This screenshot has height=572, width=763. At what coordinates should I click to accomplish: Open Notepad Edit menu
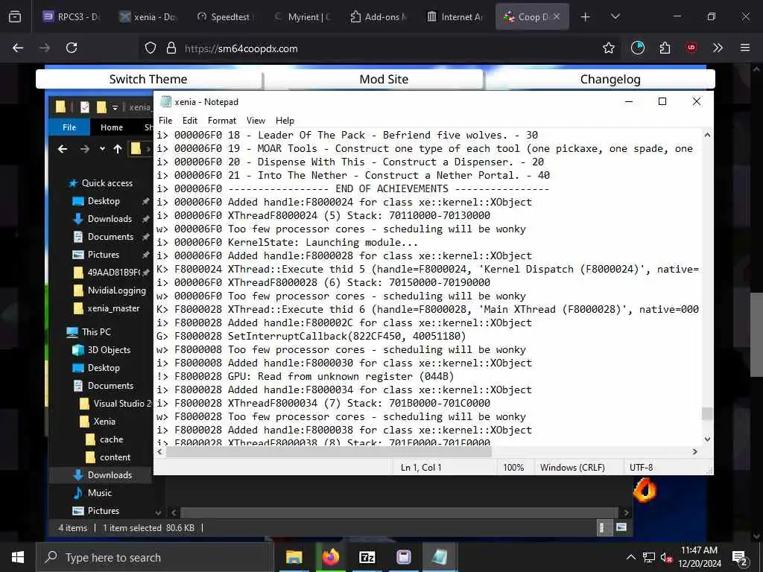click(190, 121)
